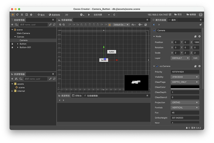Click the asset sort icon
The image size is (214, 143).
tap(16, 79)
